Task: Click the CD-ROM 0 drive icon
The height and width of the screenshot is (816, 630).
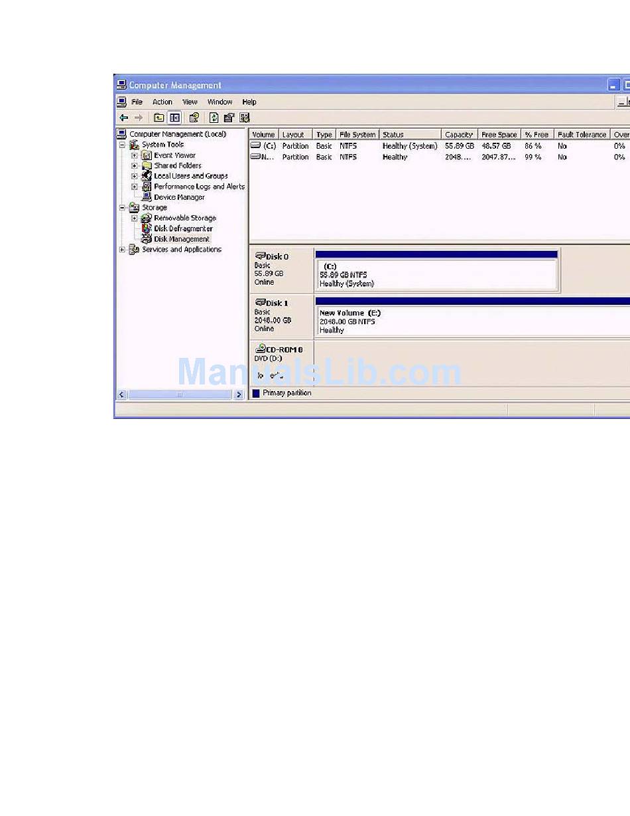Action: point(260,349)
